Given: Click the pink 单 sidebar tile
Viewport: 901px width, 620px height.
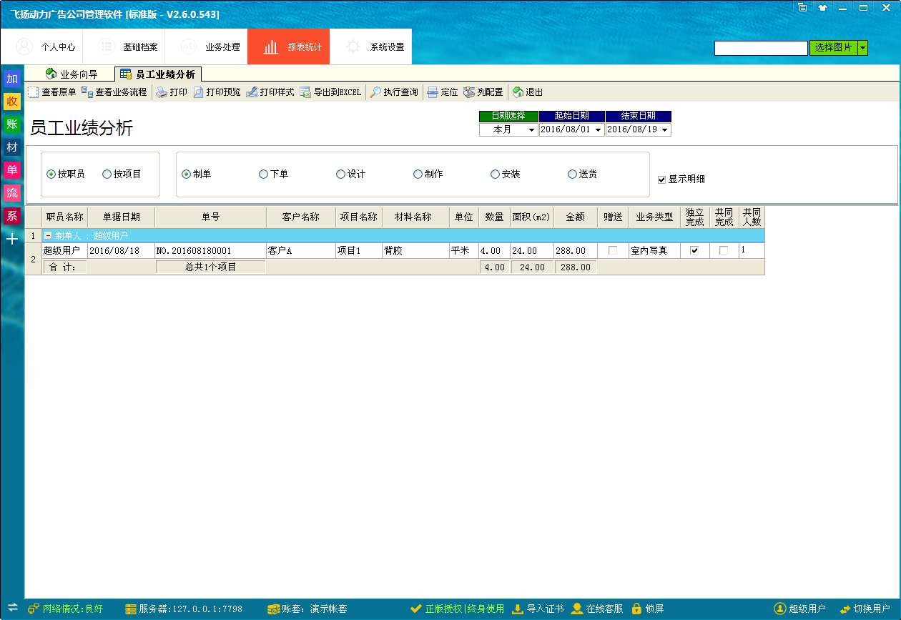Looking at the screenshot, I should (11, 169).
